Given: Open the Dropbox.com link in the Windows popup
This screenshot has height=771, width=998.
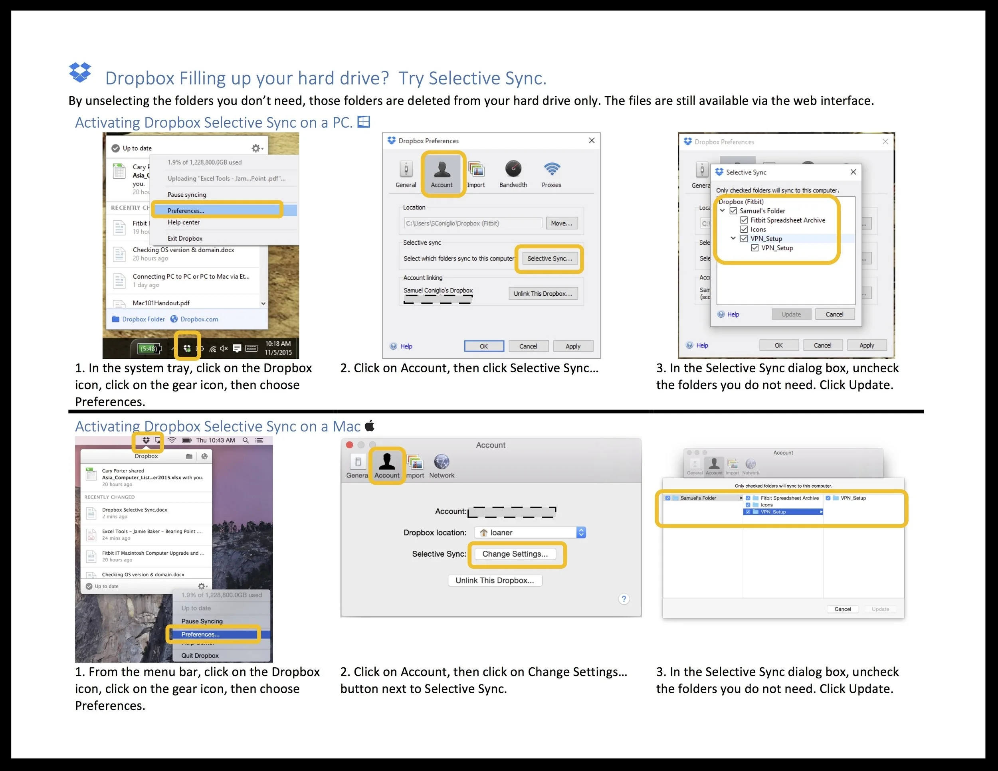Looking at the screenshot, I should pos(194,319).
